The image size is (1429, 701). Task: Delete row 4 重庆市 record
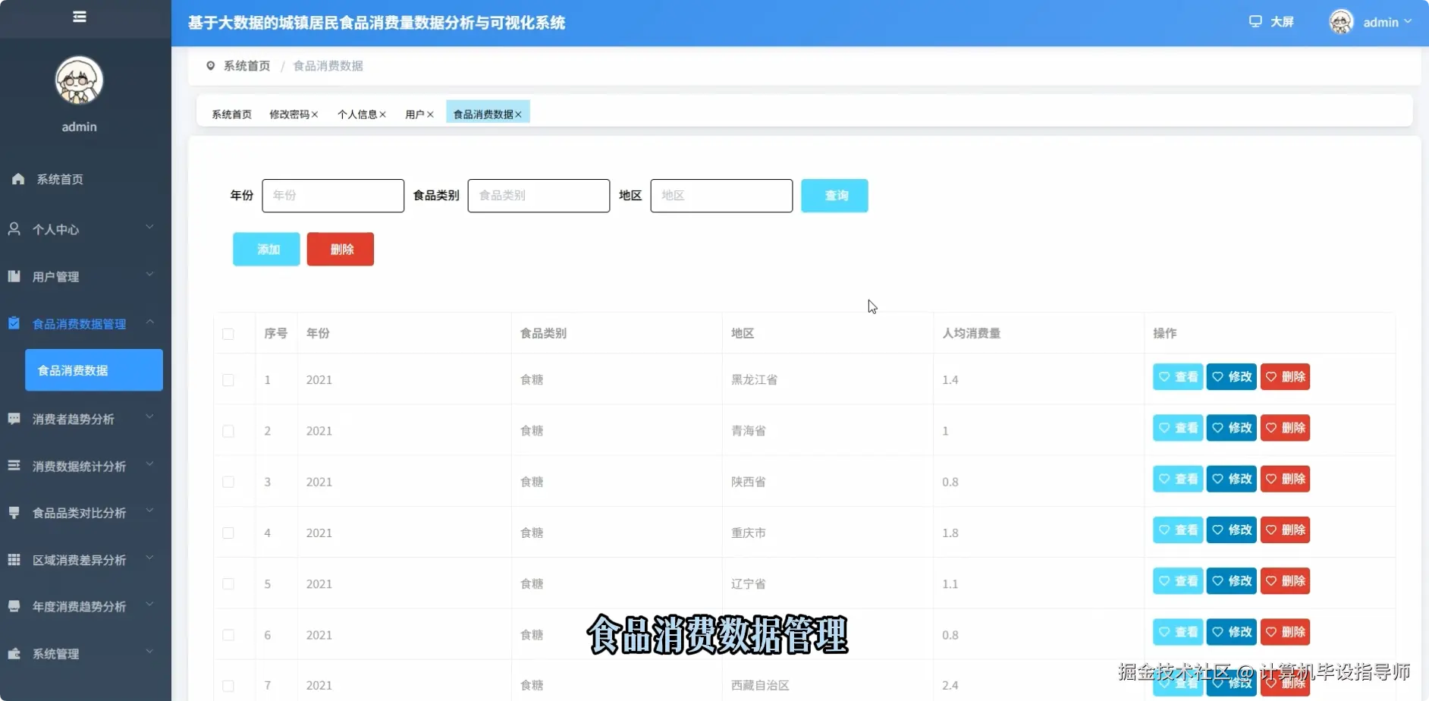click(x=1285, y=530)
